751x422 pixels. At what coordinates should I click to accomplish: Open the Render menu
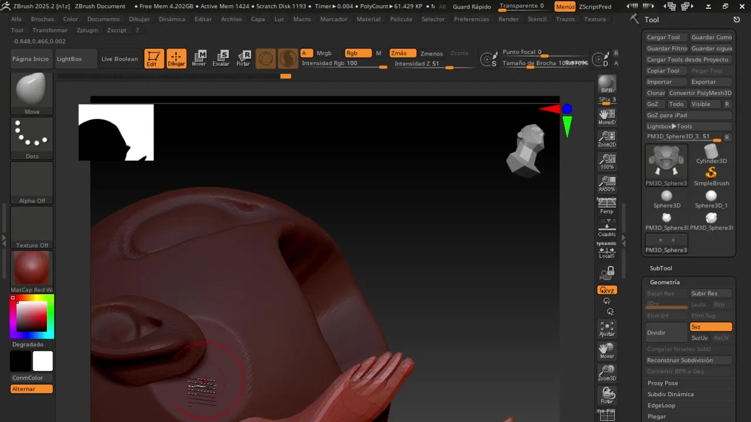tap(509, 19)
